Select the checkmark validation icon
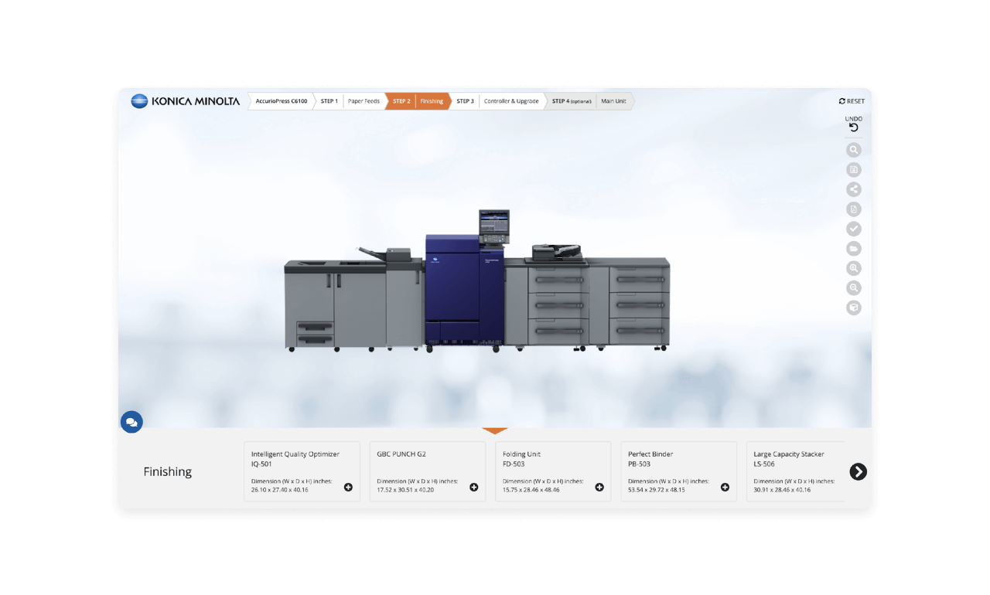Image resolution: width=990 pixels, height=595 pixels. pyautogui.click(x=854, y=228)
